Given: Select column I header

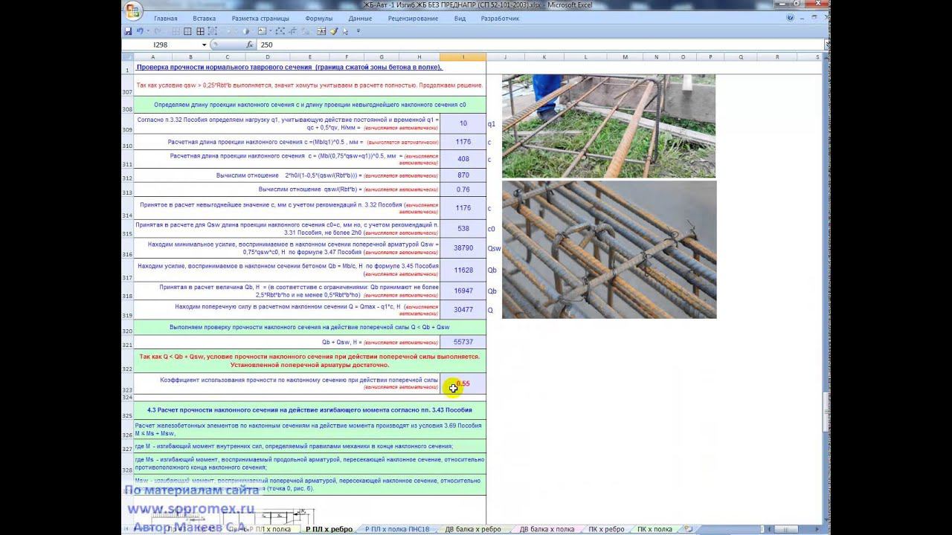Looking at the screenshot, I should click(x=463, y=57).
